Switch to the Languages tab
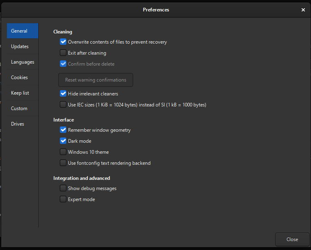This screenshot has height=250, width=311. pos(22,62)
